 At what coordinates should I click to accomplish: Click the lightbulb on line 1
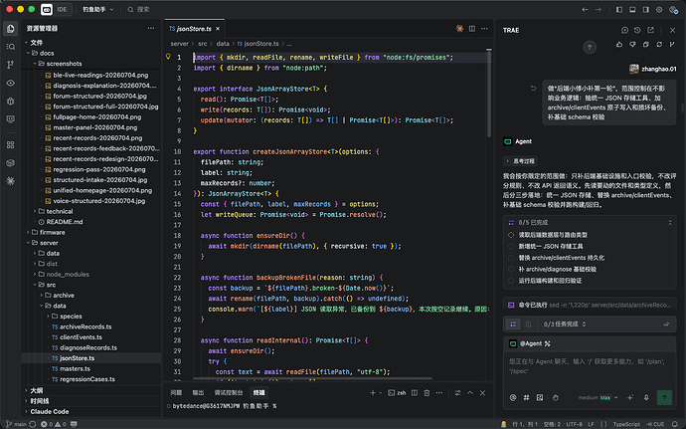point(168,57)
